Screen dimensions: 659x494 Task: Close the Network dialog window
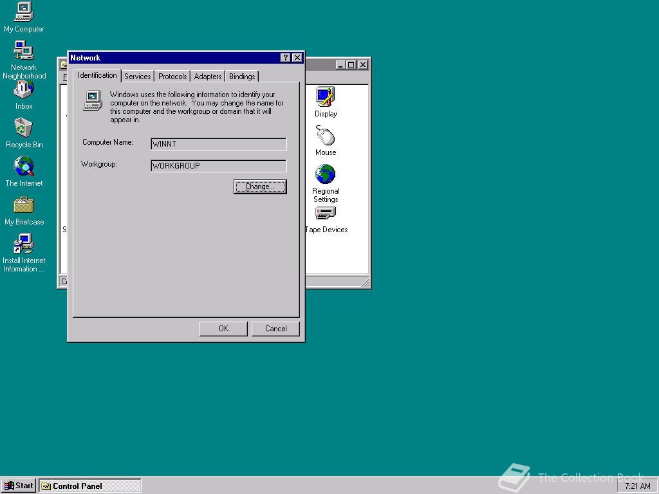297,57
